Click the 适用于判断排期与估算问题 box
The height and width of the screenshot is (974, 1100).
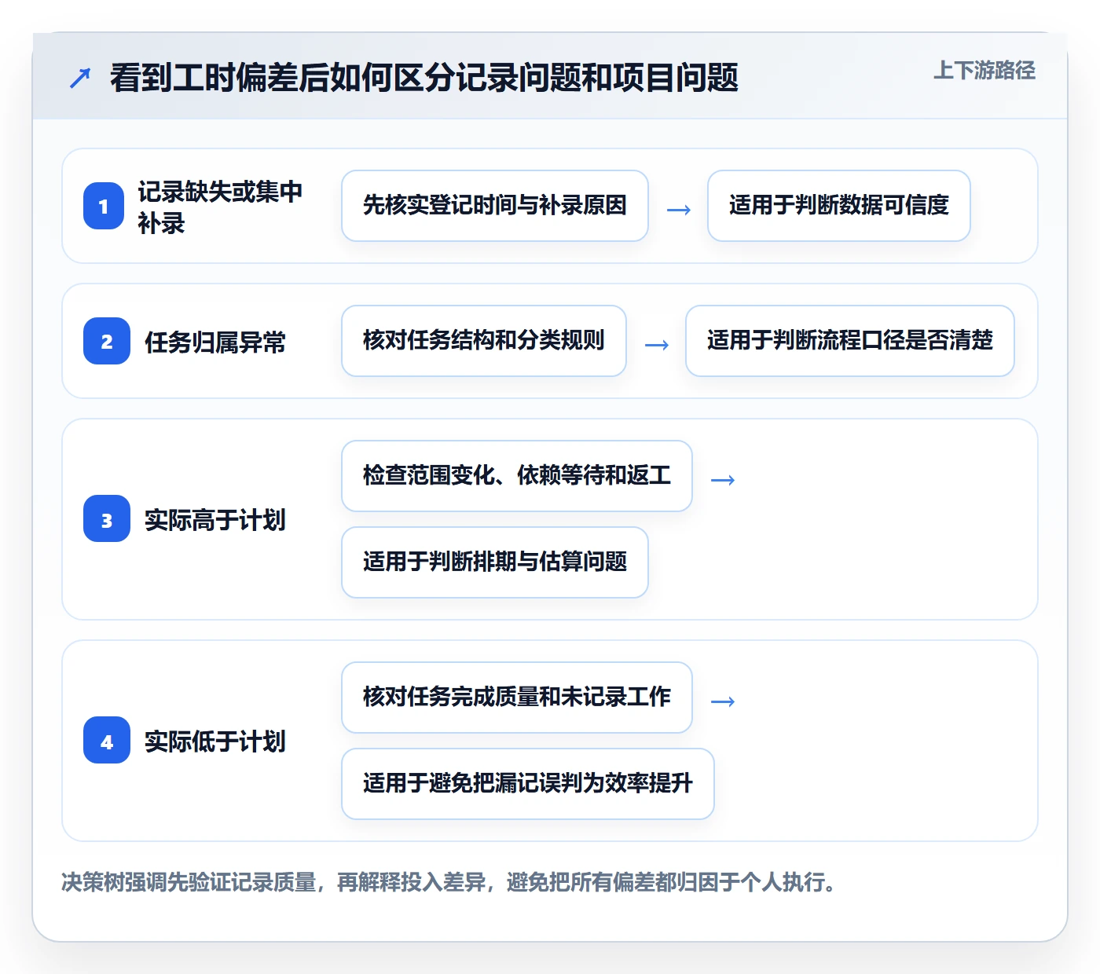click(495, 562)
